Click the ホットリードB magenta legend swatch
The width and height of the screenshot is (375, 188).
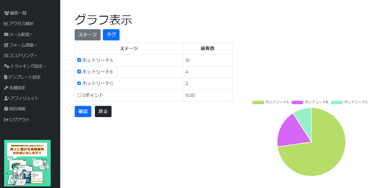(297, 103)
